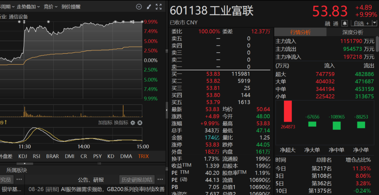379x195 pixels.
Task: Open 历史研报总结 button
Action: coord(137,180)
